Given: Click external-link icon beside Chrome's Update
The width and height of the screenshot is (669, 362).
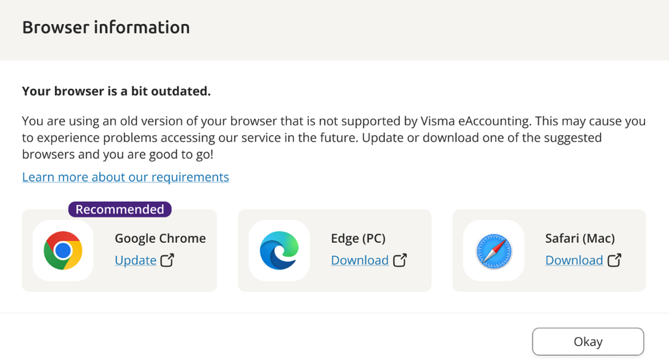Looking at the screenshot, I should coord(168,260).
